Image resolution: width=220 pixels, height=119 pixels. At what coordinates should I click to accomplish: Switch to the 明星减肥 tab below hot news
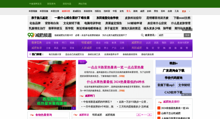[x=97, y=115]
